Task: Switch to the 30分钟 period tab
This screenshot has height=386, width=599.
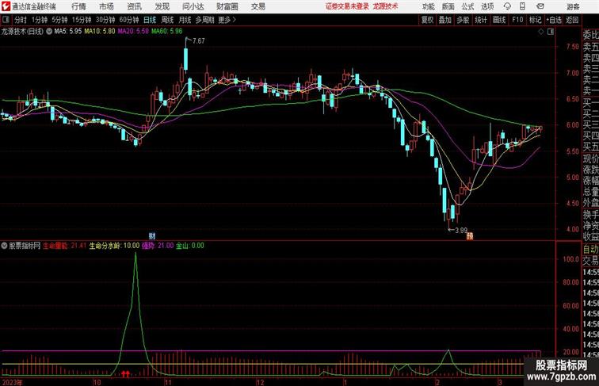Action: pos(105,20)
